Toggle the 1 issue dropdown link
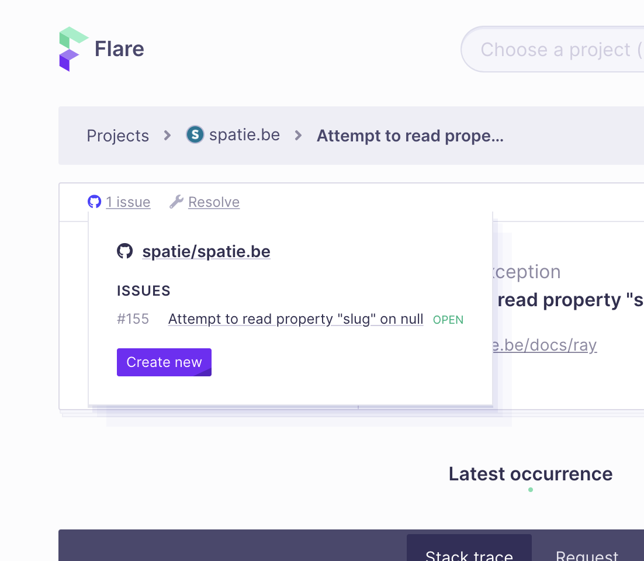 coord(128,202)
